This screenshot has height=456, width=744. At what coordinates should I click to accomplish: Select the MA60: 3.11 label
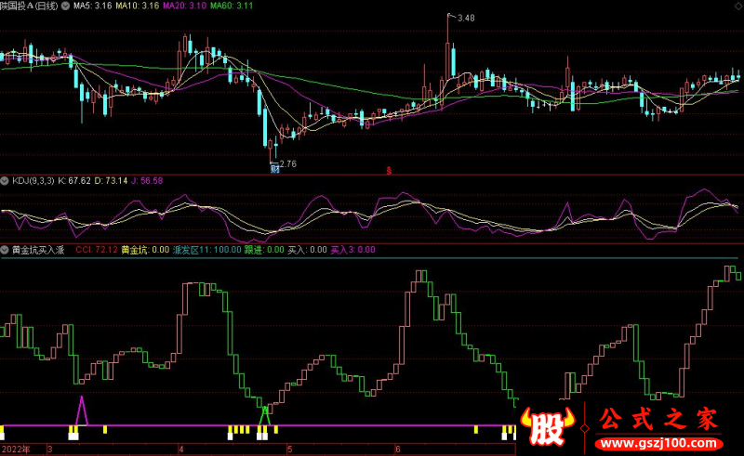point(232,6)
